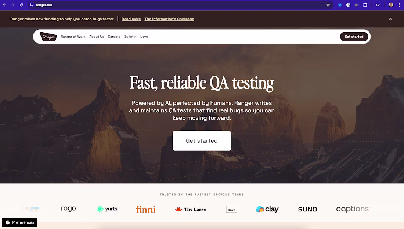Click the hero Get started button

(x=202, y=140)
